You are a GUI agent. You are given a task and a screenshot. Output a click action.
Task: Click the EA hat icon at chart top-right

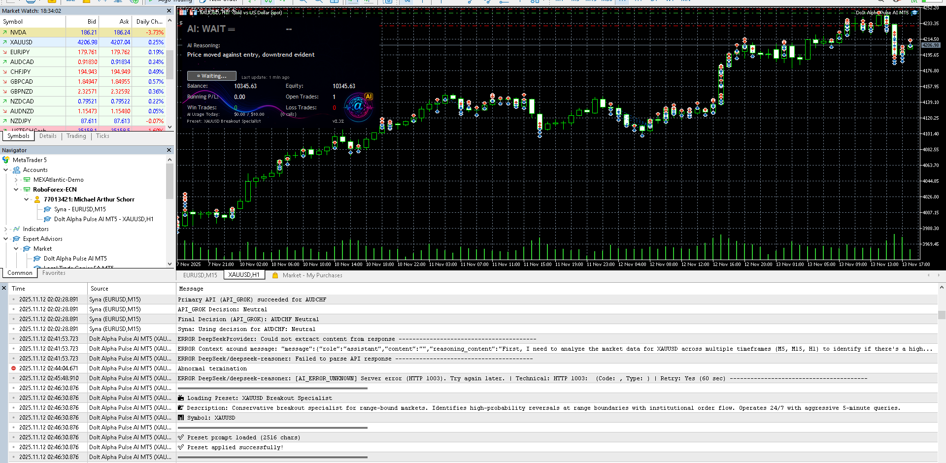point(914,13)
